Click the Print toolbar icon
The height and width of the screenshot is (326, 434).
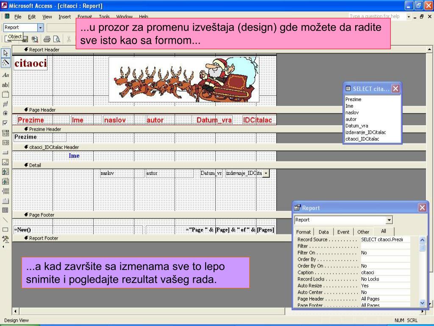click(47, 39)
